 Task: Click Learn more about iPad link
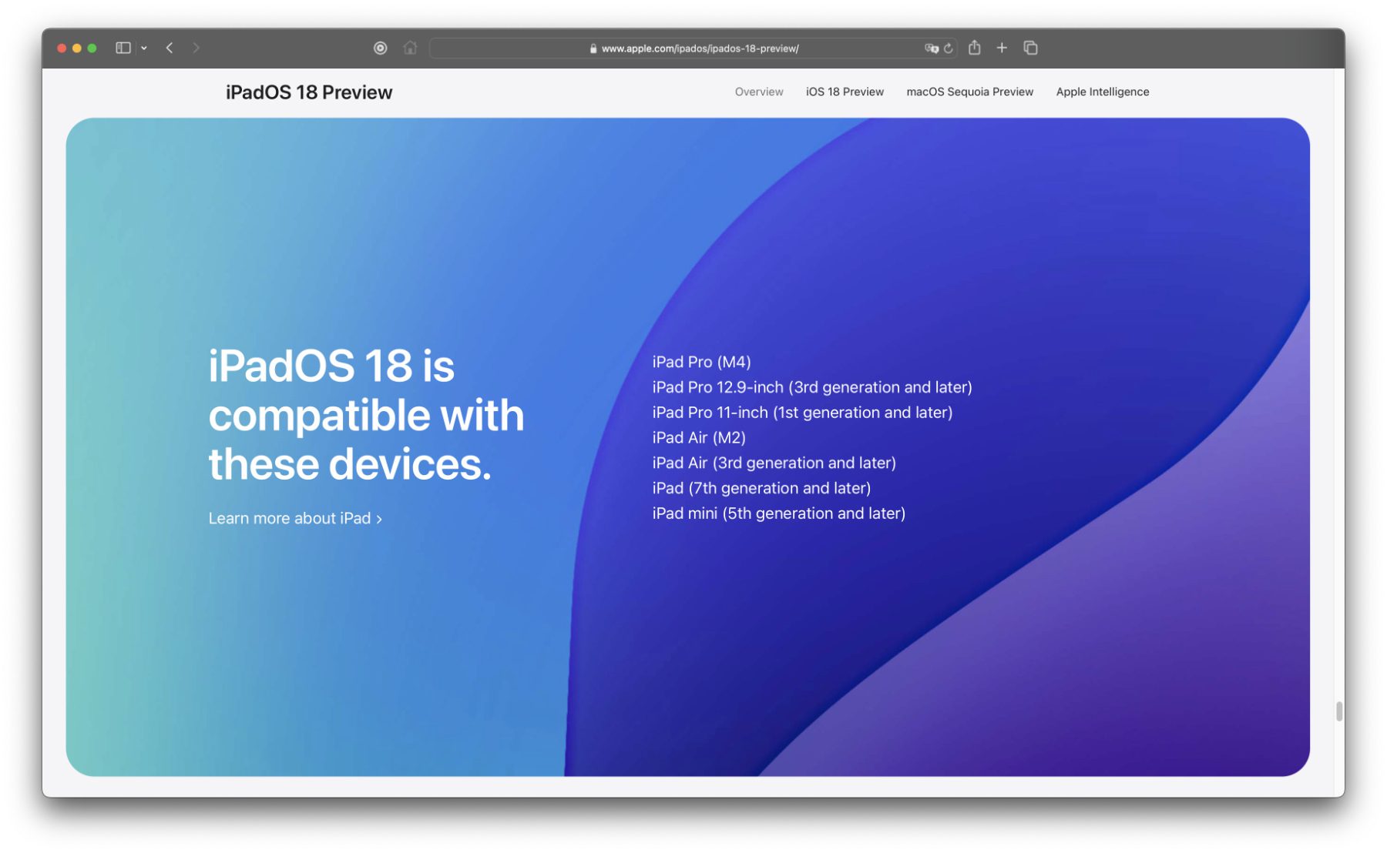295,518
